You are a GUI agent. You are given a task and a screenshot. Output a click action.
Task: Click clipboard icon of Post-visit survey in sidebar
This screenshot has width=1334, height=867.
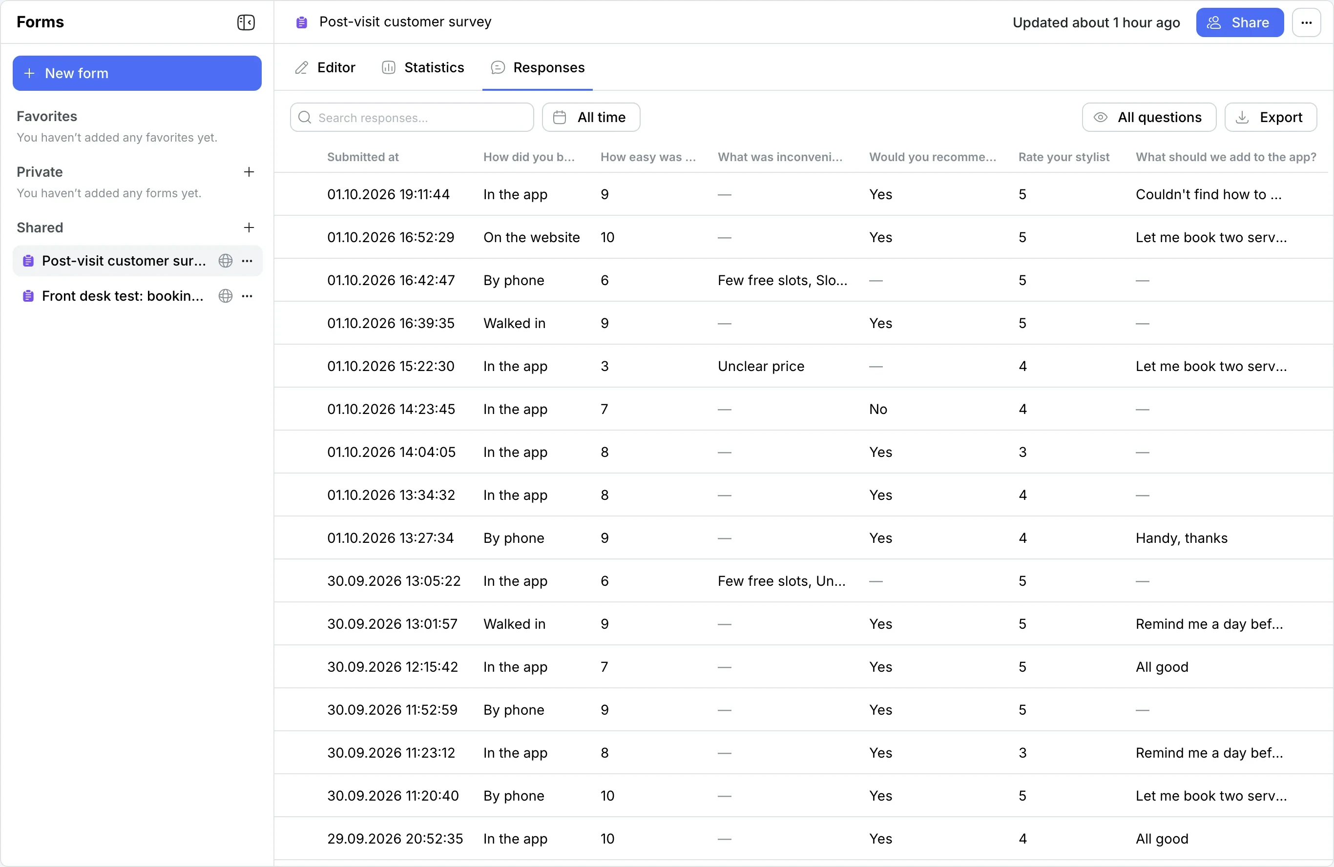pyautogui.click(x=28, y=261)
